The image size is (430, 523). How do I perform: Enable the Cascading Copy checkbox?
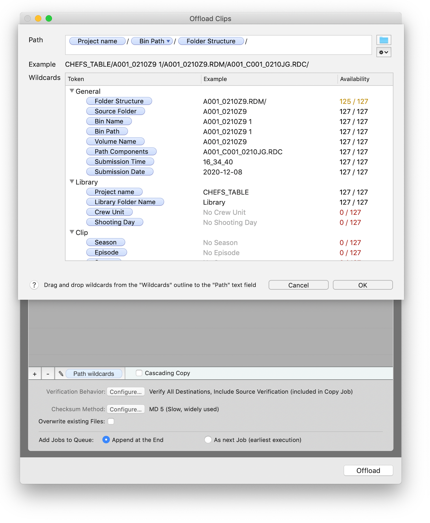point(139,373)
